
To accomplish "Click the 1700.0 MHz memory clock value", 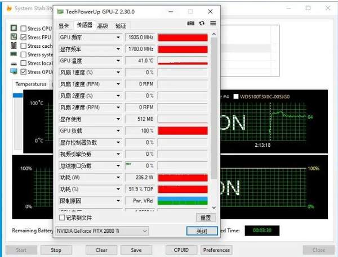I will click(141, 49).
